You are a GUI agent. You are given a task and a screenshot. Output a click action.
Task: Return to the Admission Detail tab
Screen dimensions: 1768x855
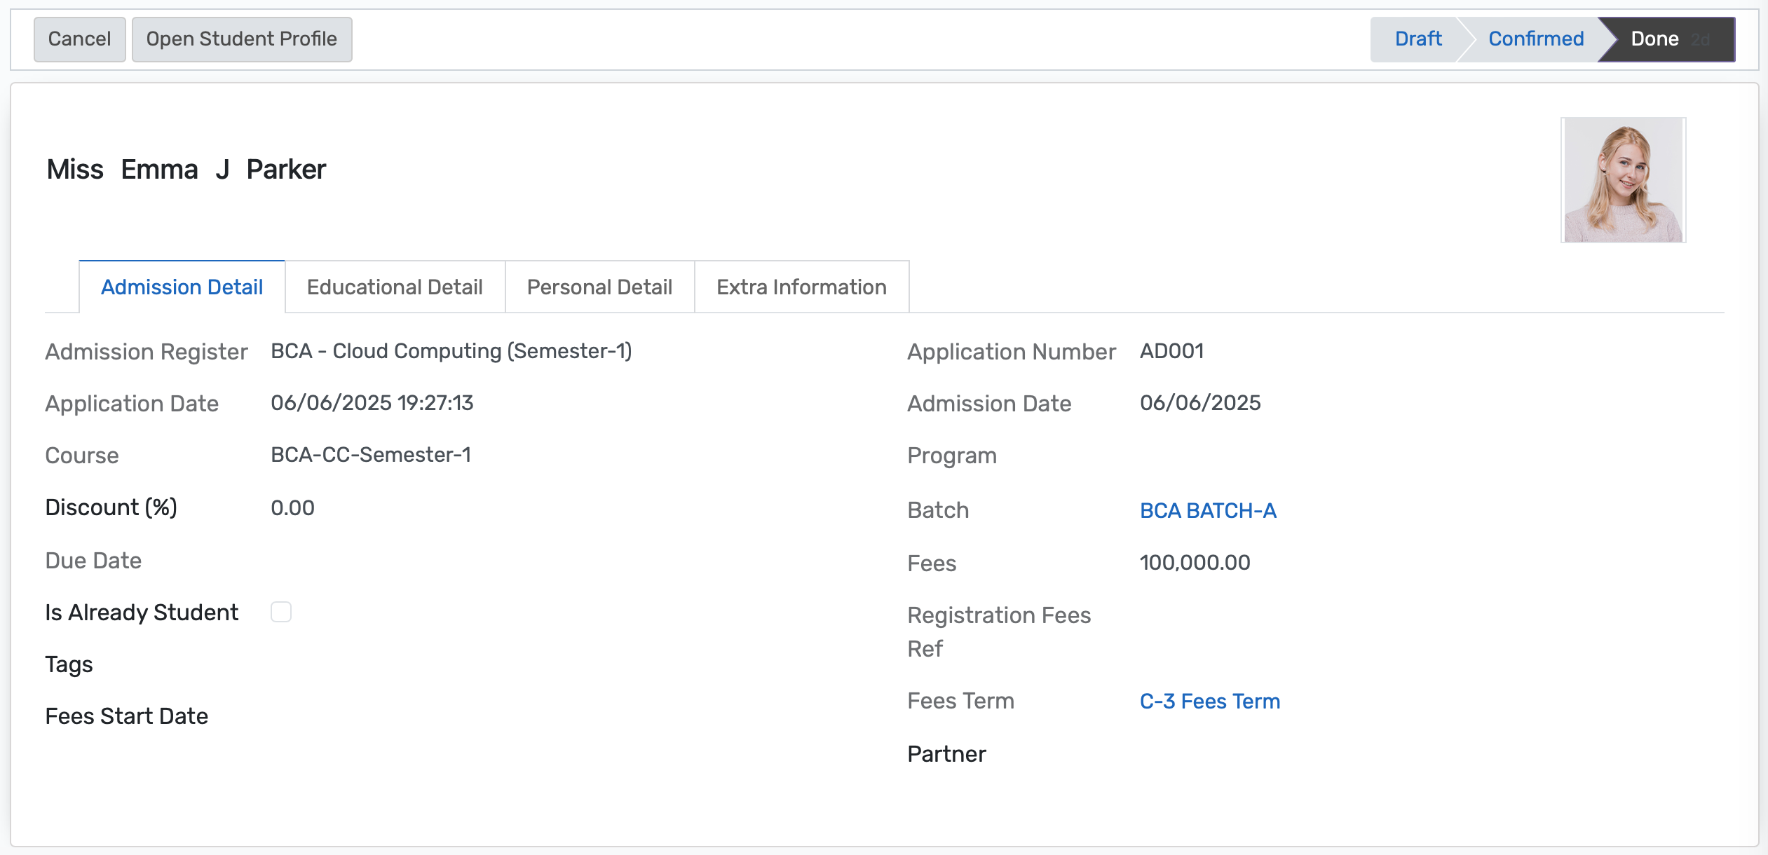(182, 287)
